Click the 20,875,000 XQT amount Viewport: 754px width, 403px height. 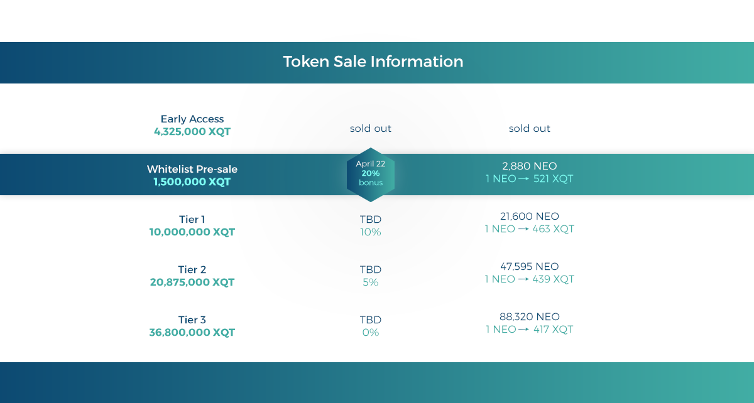(192, 282)
